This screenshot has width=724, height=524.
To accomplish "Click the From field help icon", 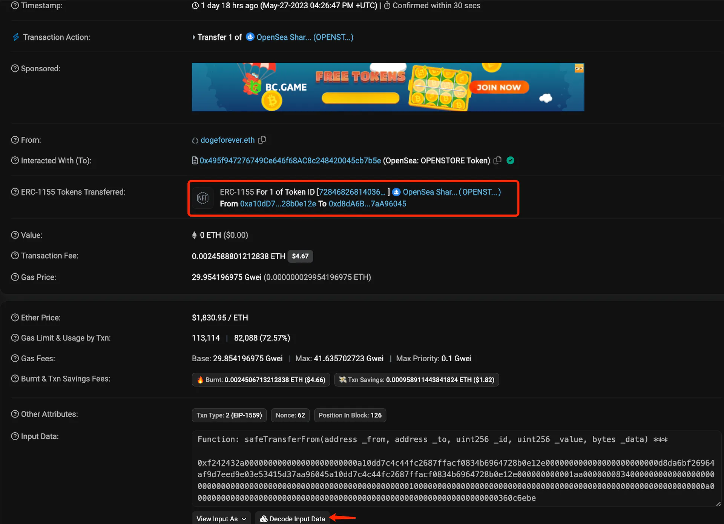I will tap(15, 140).
